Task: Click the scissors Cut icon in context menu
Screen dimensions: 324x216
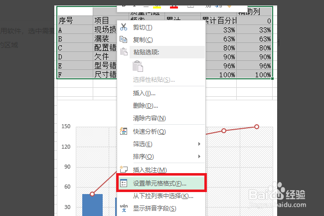Action: (x=124, y=27)
